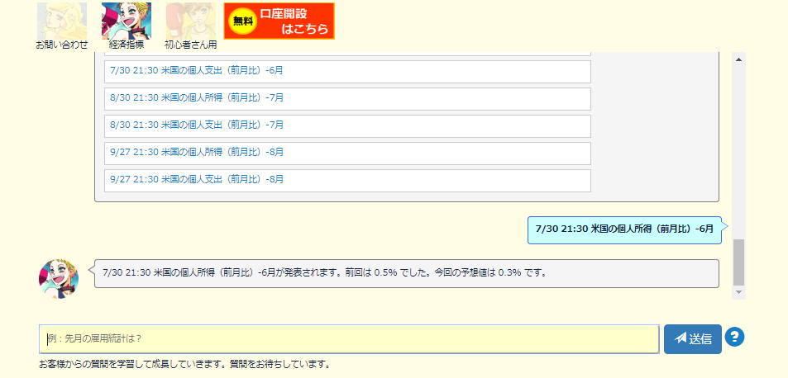
Task: Click the blue help question mark icon
Action: pyautogui.click(x=734, y=337)
